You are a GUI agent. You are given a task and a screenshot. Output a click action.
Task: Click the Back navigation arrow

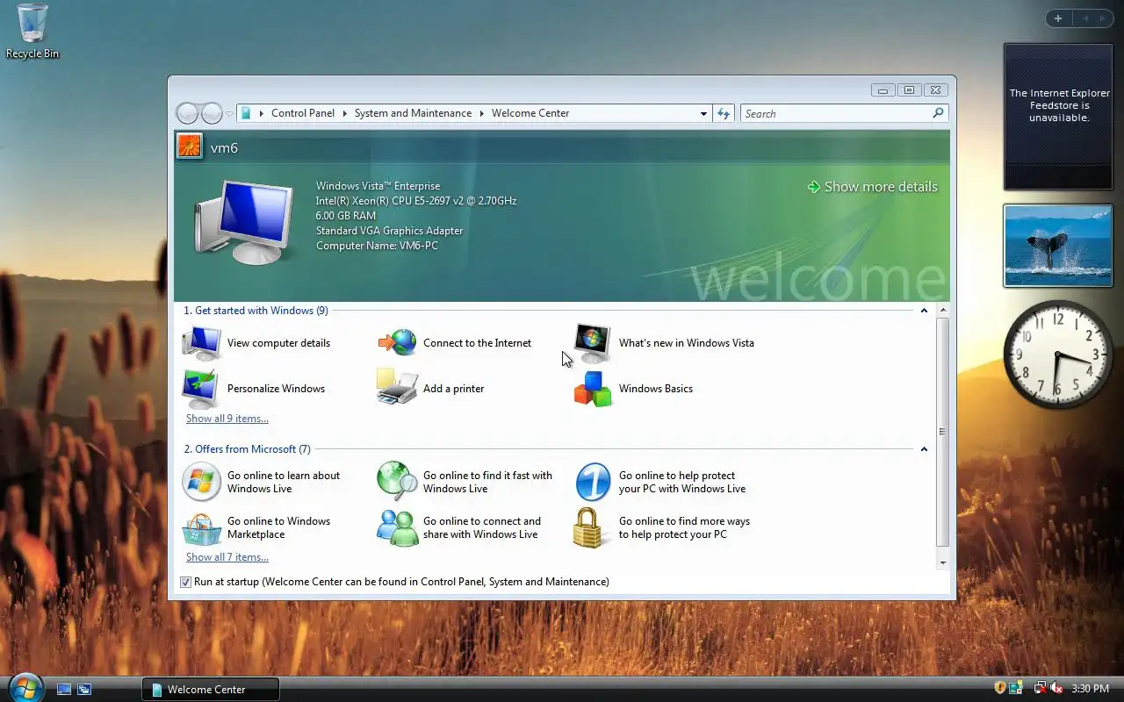[x=188, y=113]
